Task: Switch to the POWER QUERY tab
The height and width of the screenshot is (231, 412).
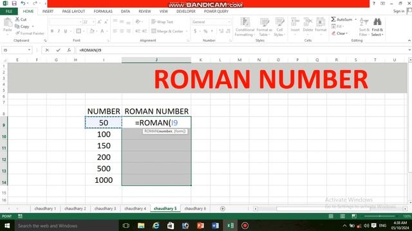Action: click(216, 12)
